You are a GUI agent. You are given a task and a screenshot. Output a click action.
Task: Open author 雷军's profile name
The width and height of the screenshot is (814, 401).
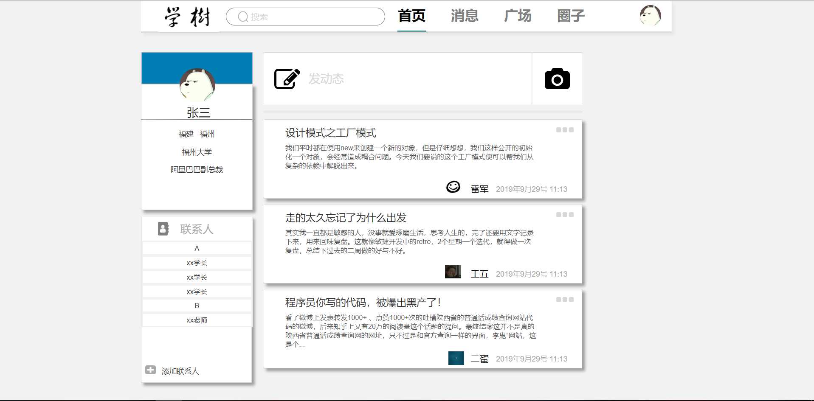pyautogui.click(x=479, y=189)
